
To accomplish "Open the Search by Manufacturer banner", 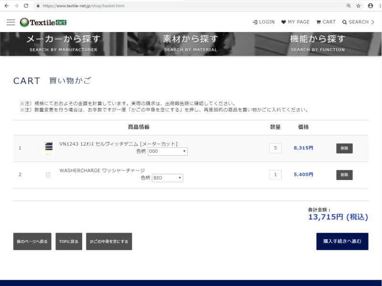I will pos(64,44).
